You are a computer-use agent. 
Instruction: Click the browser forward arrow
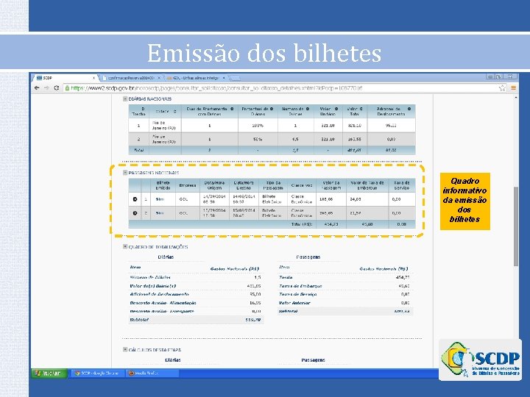(x=46, y=88)
